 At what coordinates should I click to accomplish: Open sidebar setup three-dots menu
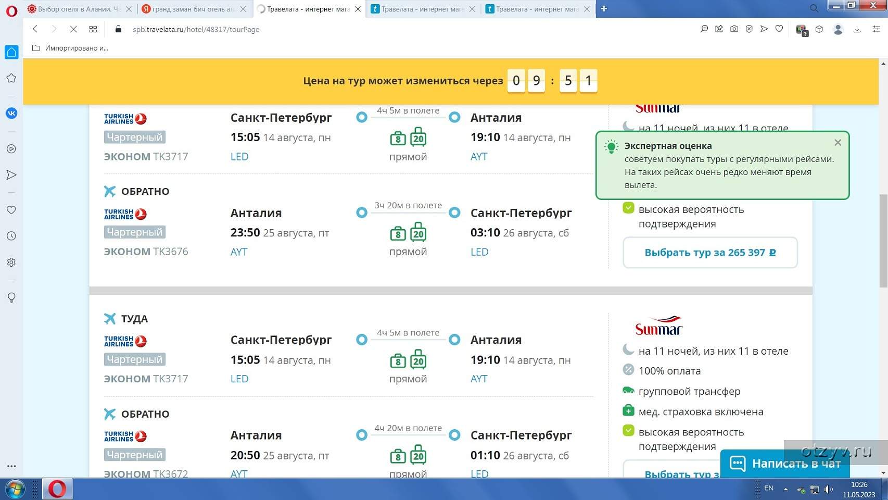pyautogui.click(x=11, y=466)
